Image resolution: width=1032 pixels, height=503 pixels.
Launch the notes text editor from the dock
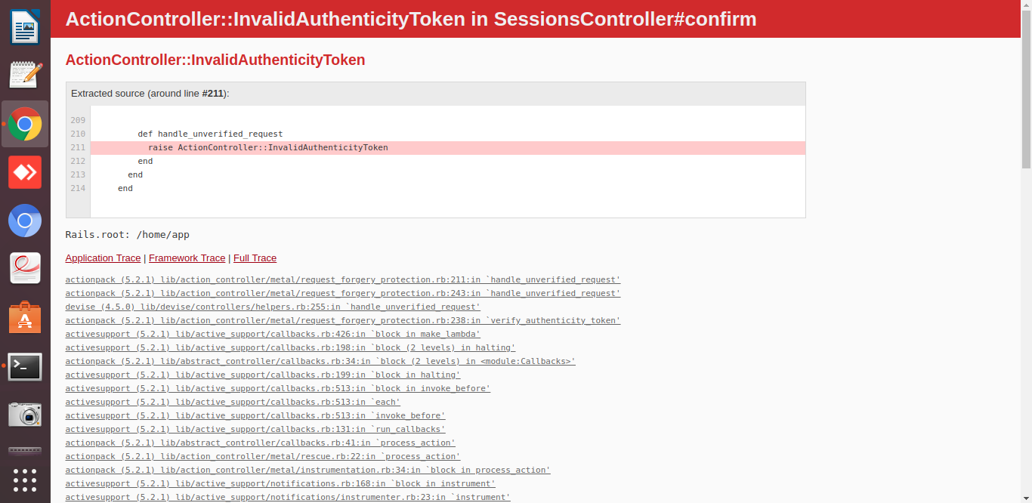point(25,74)
